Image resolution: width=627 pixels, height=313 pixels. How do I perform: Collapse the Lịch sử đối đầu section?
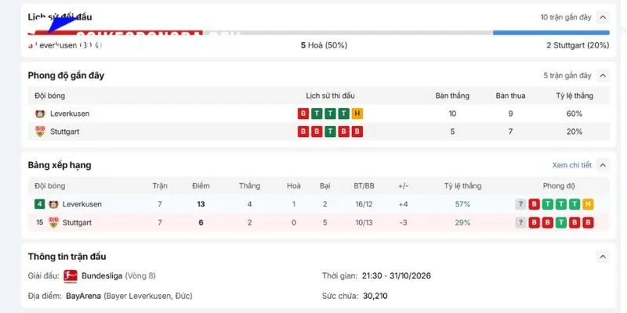[x=603, y=17]
